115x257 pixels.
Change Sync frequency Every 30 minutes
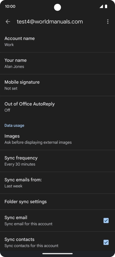(x=58, y=161)
